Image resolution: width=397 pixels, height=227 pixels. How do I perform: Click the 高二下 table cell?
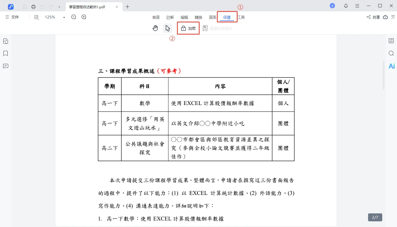click(x=110, y=148)
